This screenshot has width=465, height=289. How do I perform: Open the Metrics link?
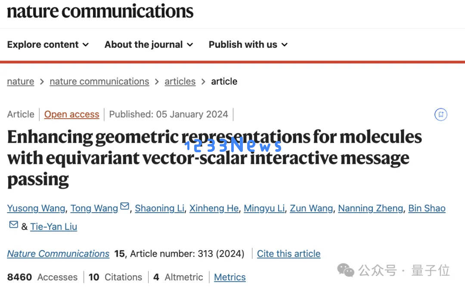230,277
